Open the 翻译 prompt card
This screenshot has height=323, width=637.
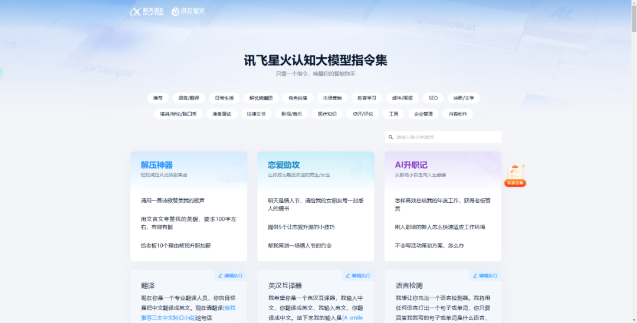(x=189, y=296)
